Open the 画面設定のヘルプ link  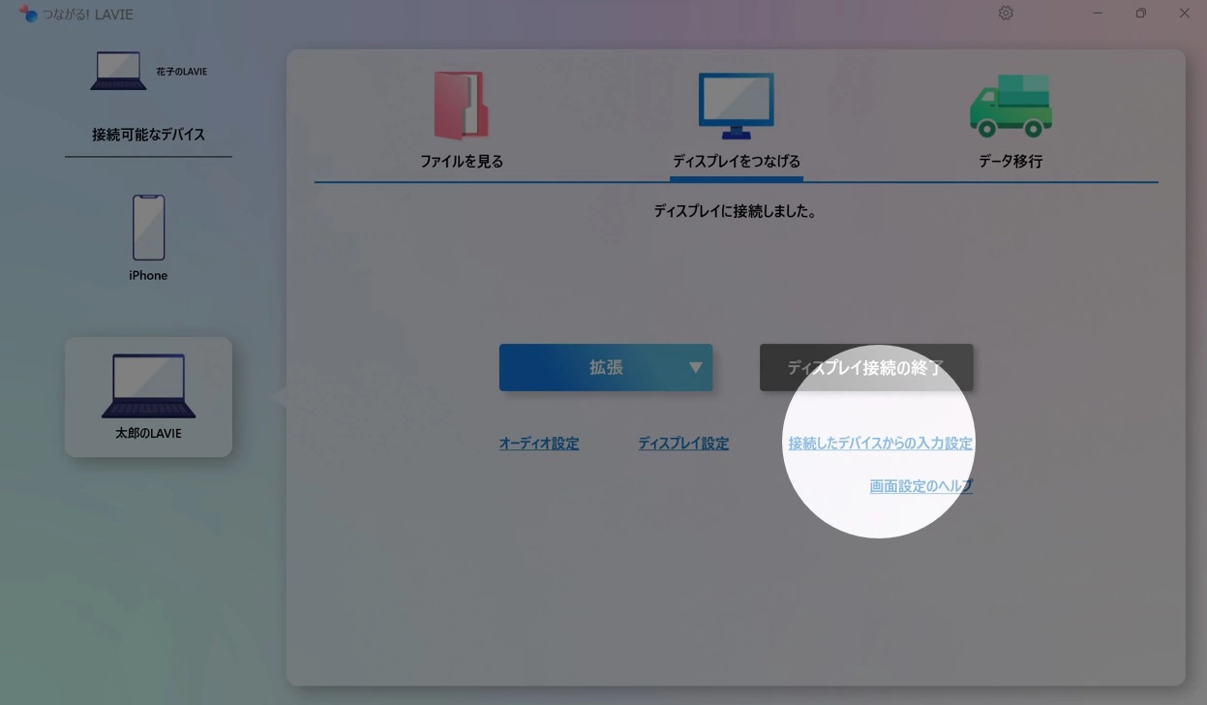point(921,486)
